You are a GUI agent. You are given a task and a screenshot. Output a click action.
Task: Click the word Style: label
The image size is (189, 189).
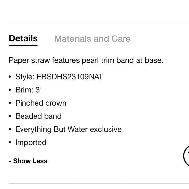click(25, 77)
